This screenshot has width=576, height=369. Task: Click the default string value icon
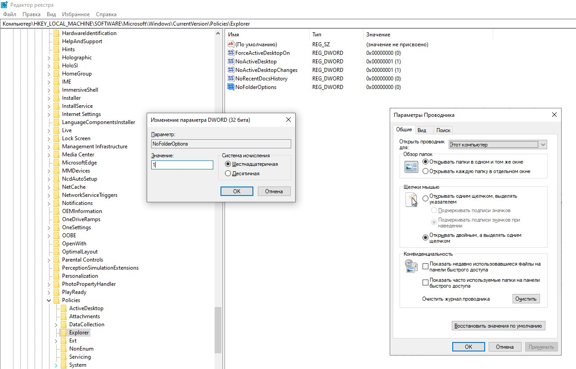pyautogui.click(x=231, y=44)
